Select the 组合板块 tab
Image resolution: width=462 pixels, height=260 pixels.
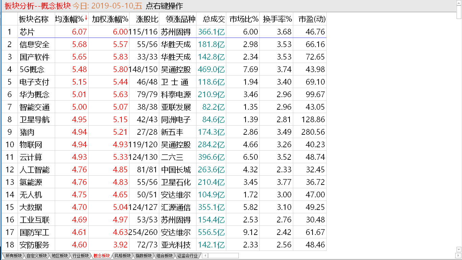tap(164, 256)
